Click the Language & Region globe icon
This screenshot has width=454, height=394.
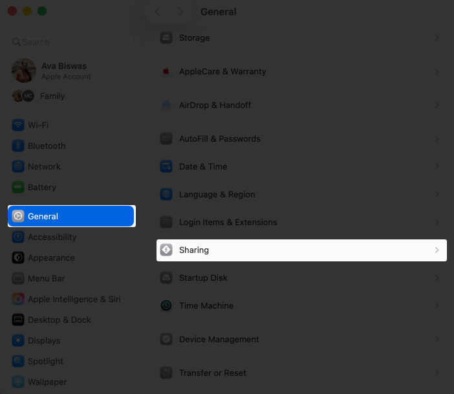tap(166, 194)
